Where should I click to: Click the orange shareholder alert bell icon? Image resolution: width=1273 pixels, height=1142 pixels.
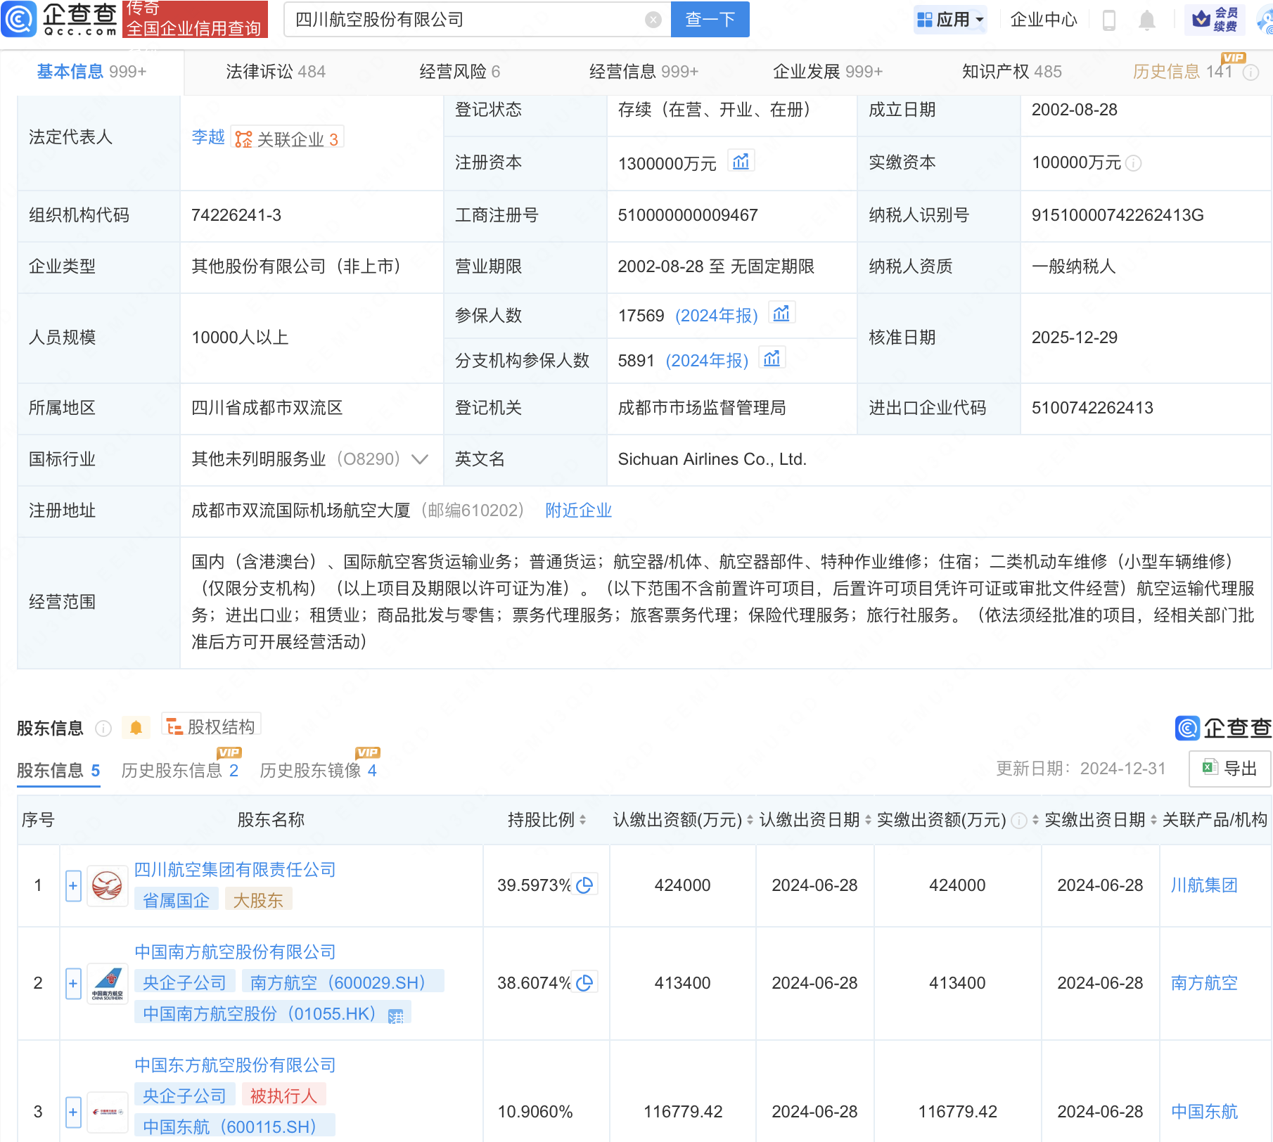click(136, 728)
